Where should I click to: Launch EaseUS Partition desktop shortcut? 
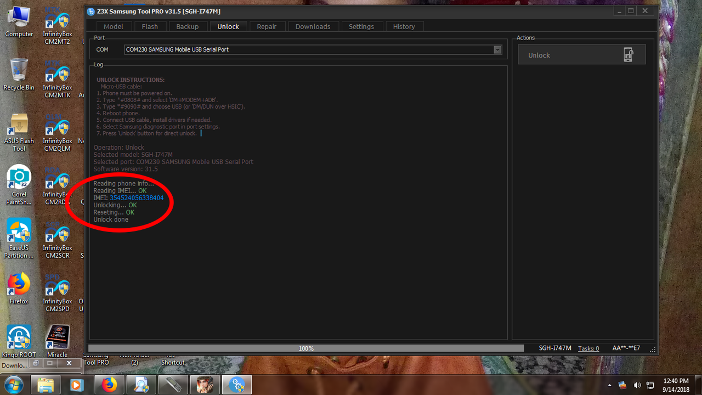(x=19, y=239)
